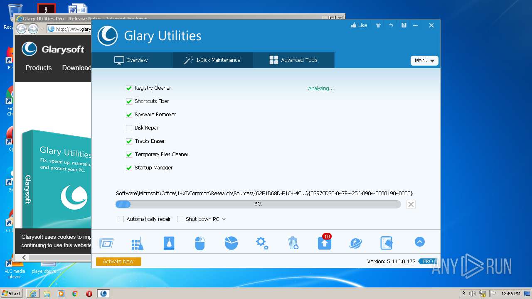Open the File Shredder eraser icon

[x=387, y=243]
